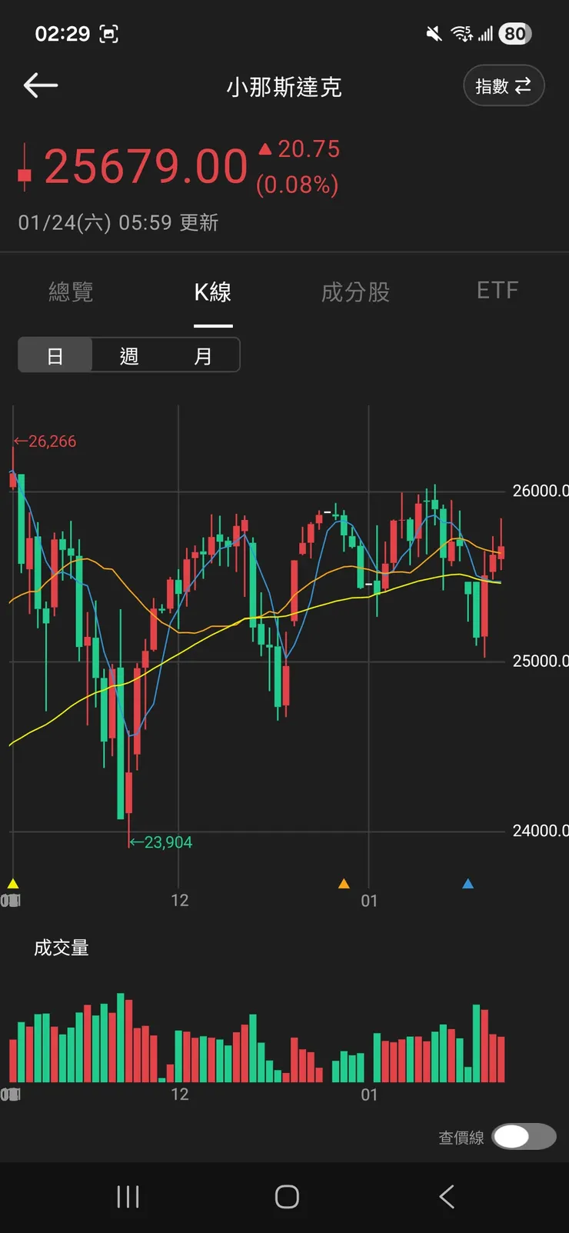Switch to the 總覽 tab
The width and height of the screenshot is (569, 1233).
click(x=71, y=292)
